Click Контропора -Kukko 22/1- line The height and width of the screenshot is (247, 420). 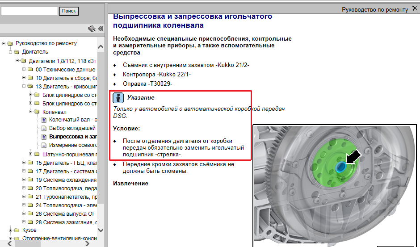coord(157,75)
